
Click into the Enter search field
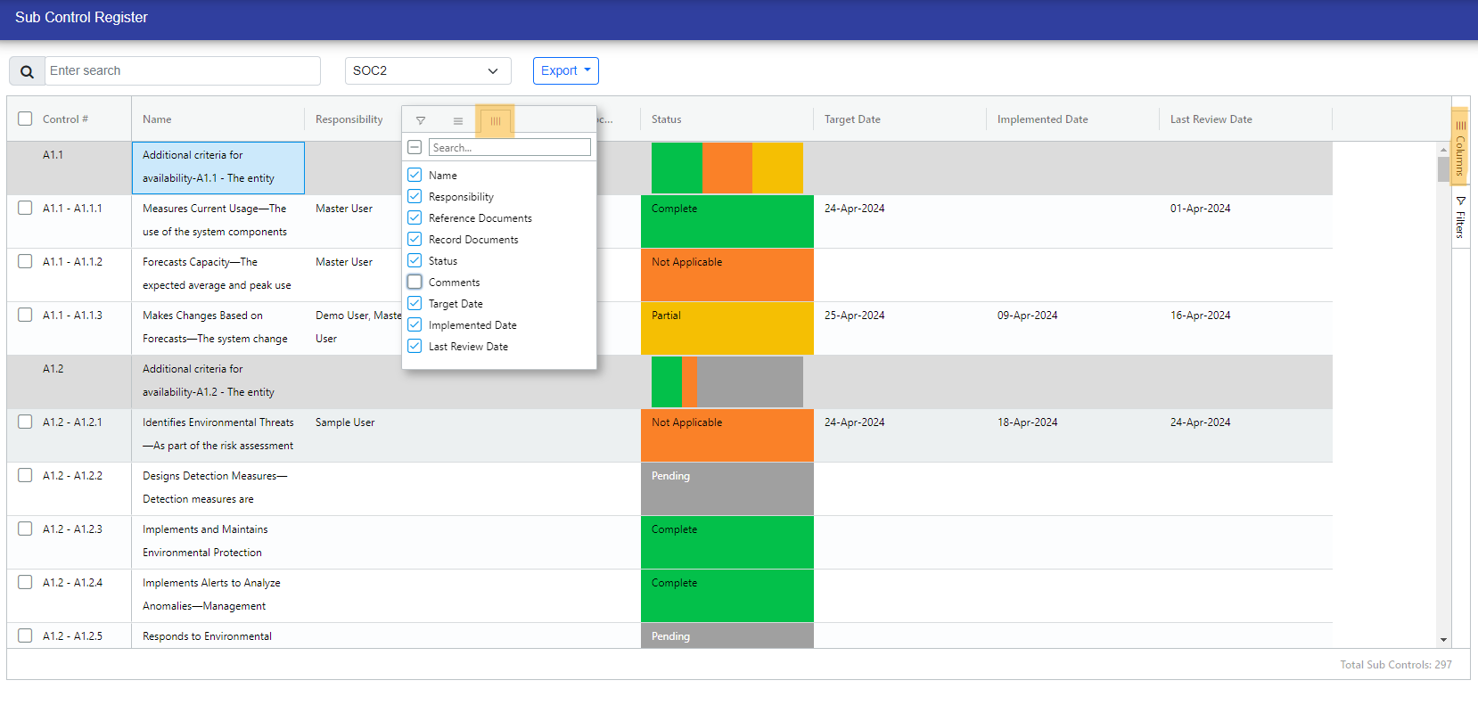click(x=183, y=70)
